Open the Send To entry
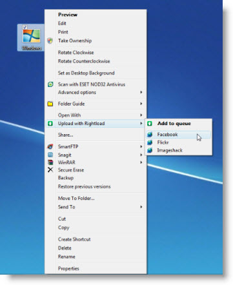Screen dimensions: 233x285 (66, 207)
